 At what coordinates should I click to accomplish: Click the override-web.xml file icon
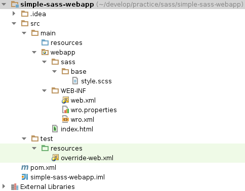click(55, 158)
